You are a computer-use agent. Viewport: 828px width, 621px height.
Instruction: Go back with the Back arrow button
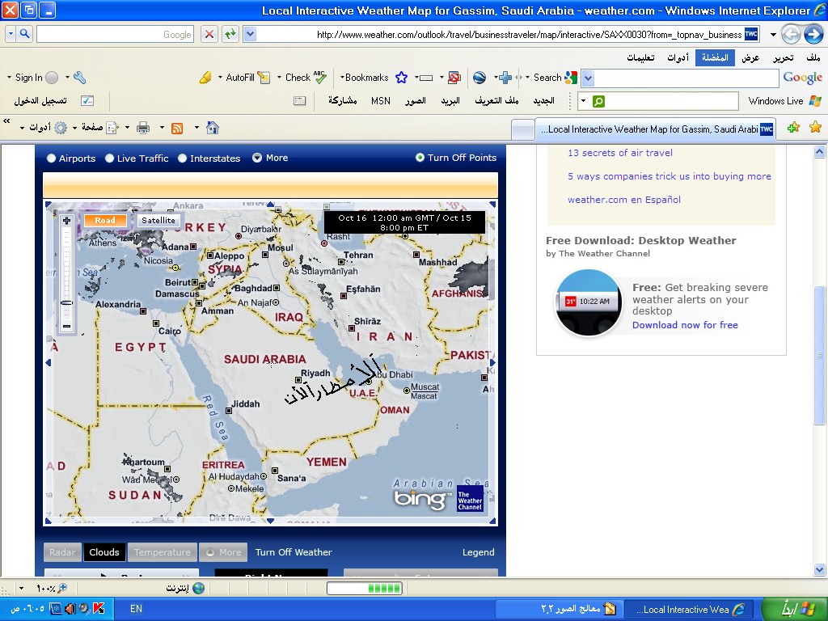[x=791, y=35]
